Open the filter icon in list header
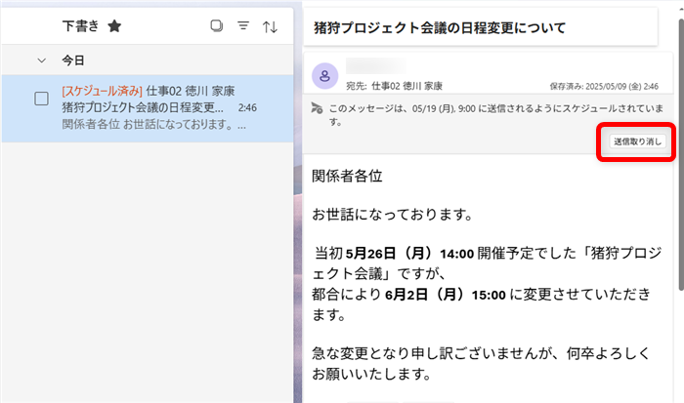The image size is (684, 403). [x=243, y=26]
